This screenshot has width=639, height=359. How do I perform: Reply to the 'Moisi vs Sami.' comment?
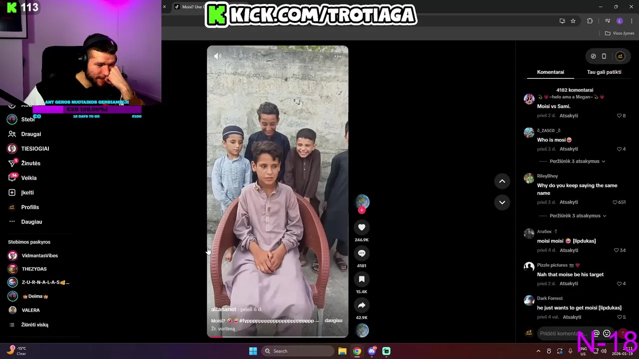569,116
